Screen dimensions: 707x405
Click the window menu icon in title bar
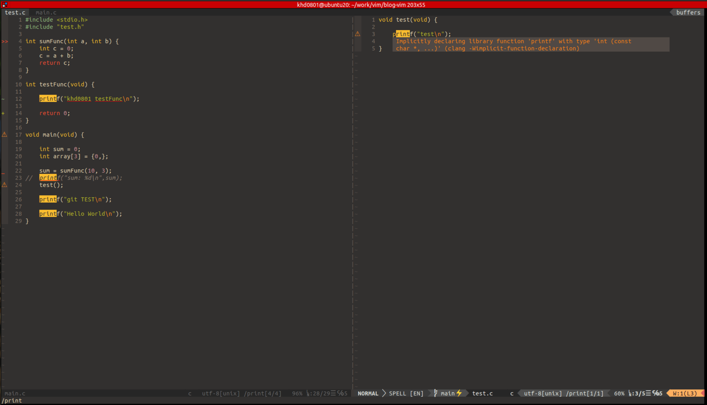coord(5,5)
